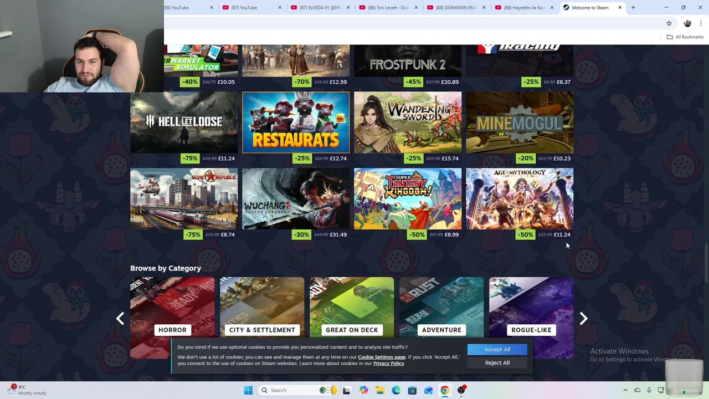Open the Wandering Sword game tile
Viewport: 709px width, 399px height.
408,122
